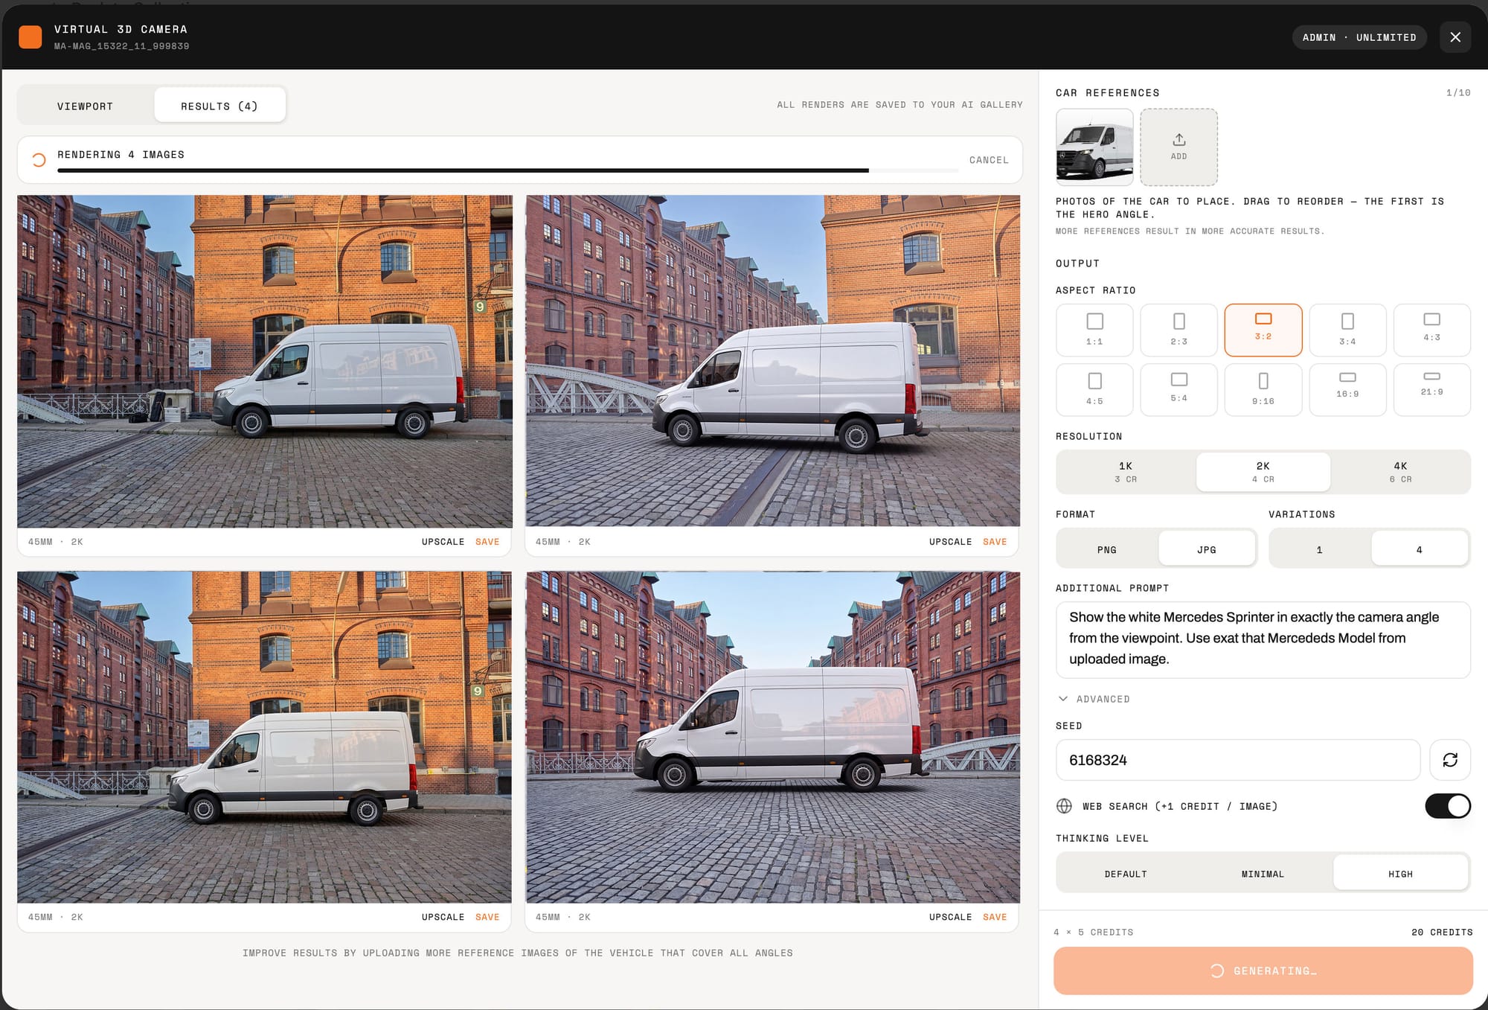
Task: Click the "1/10" reference count
Action: [1458, 93]
